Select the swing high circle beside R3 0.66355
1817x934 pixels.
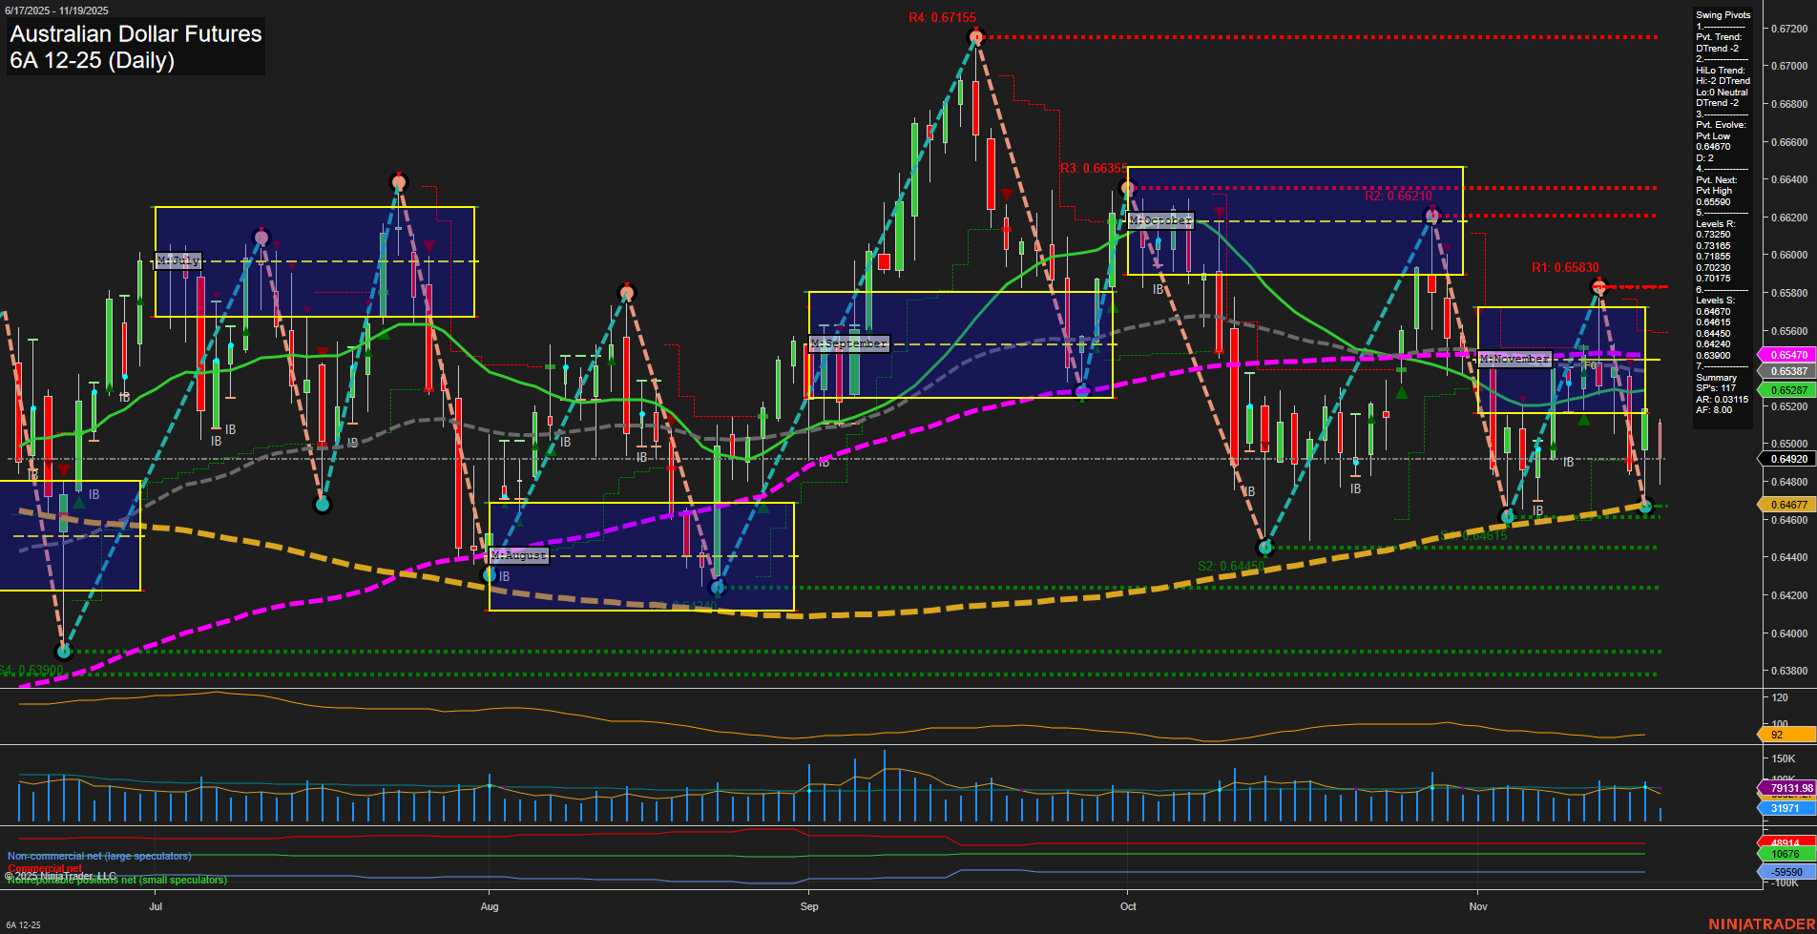[1128, 188]
